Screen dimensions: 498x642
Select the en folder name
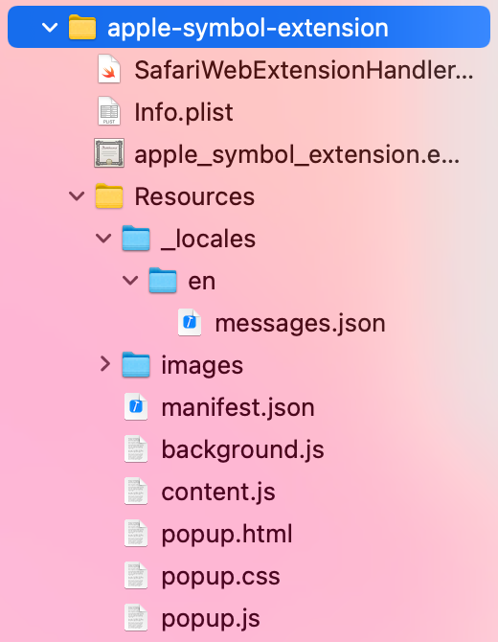202,282
